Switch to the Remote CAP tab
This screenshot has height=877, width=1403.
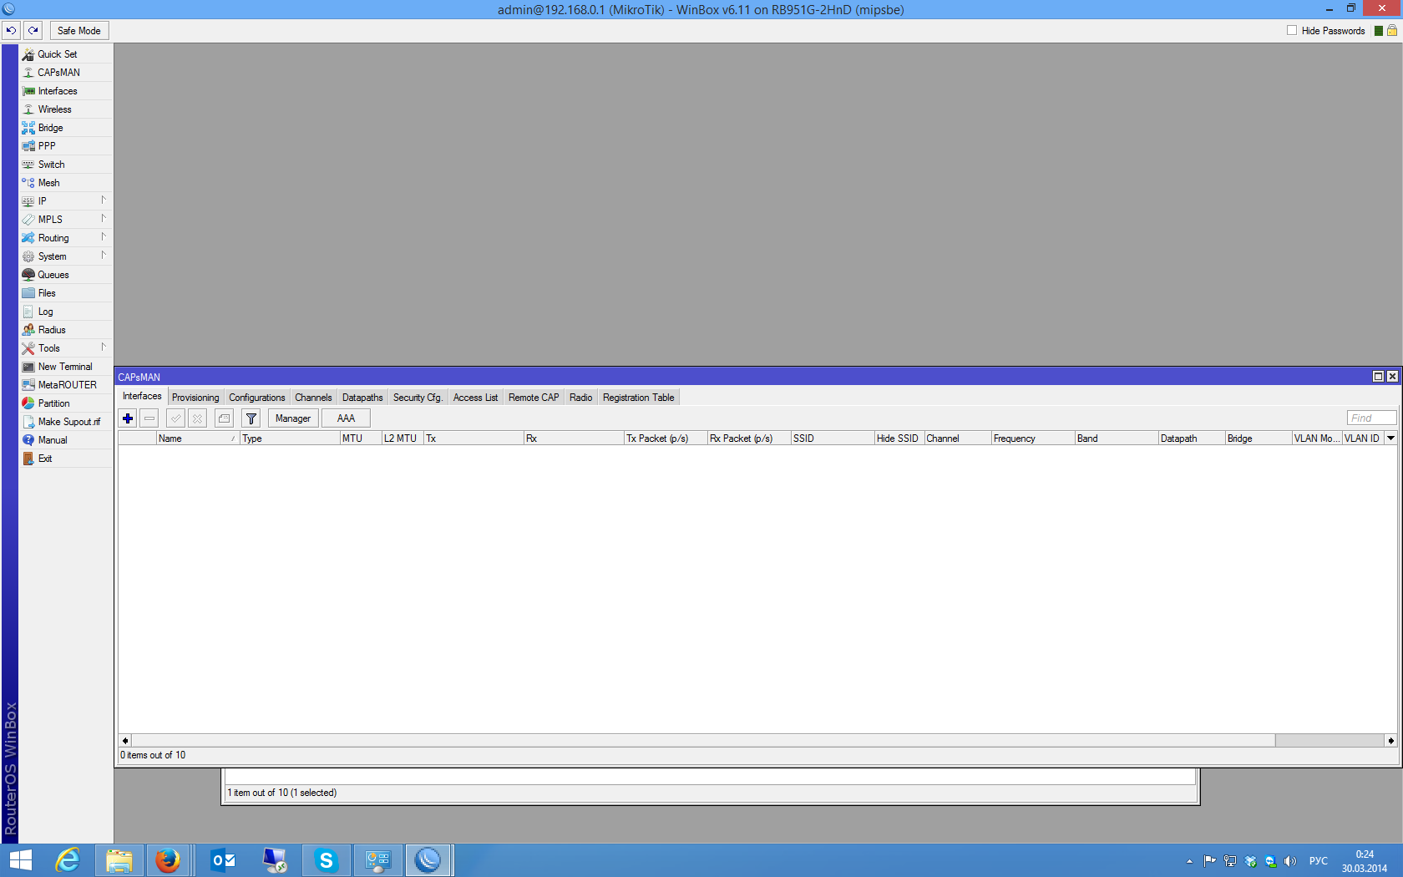click(x=534, y=398)
